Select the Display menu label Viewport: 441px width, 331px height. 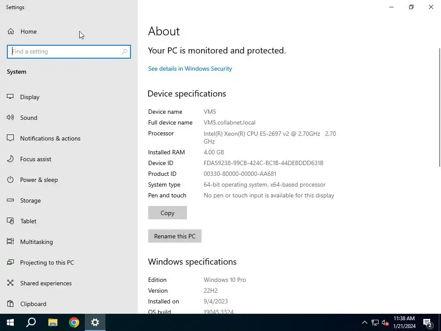coord(30,97)
